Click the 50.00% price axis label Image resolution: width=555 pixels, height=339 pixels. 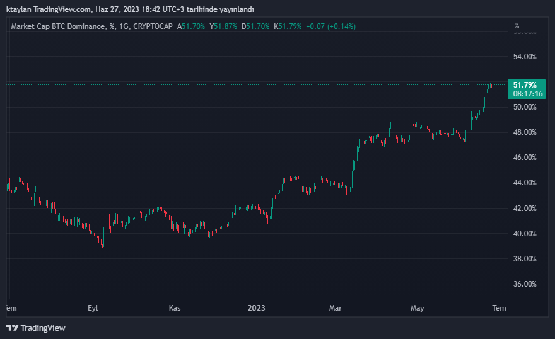point(525,107)
